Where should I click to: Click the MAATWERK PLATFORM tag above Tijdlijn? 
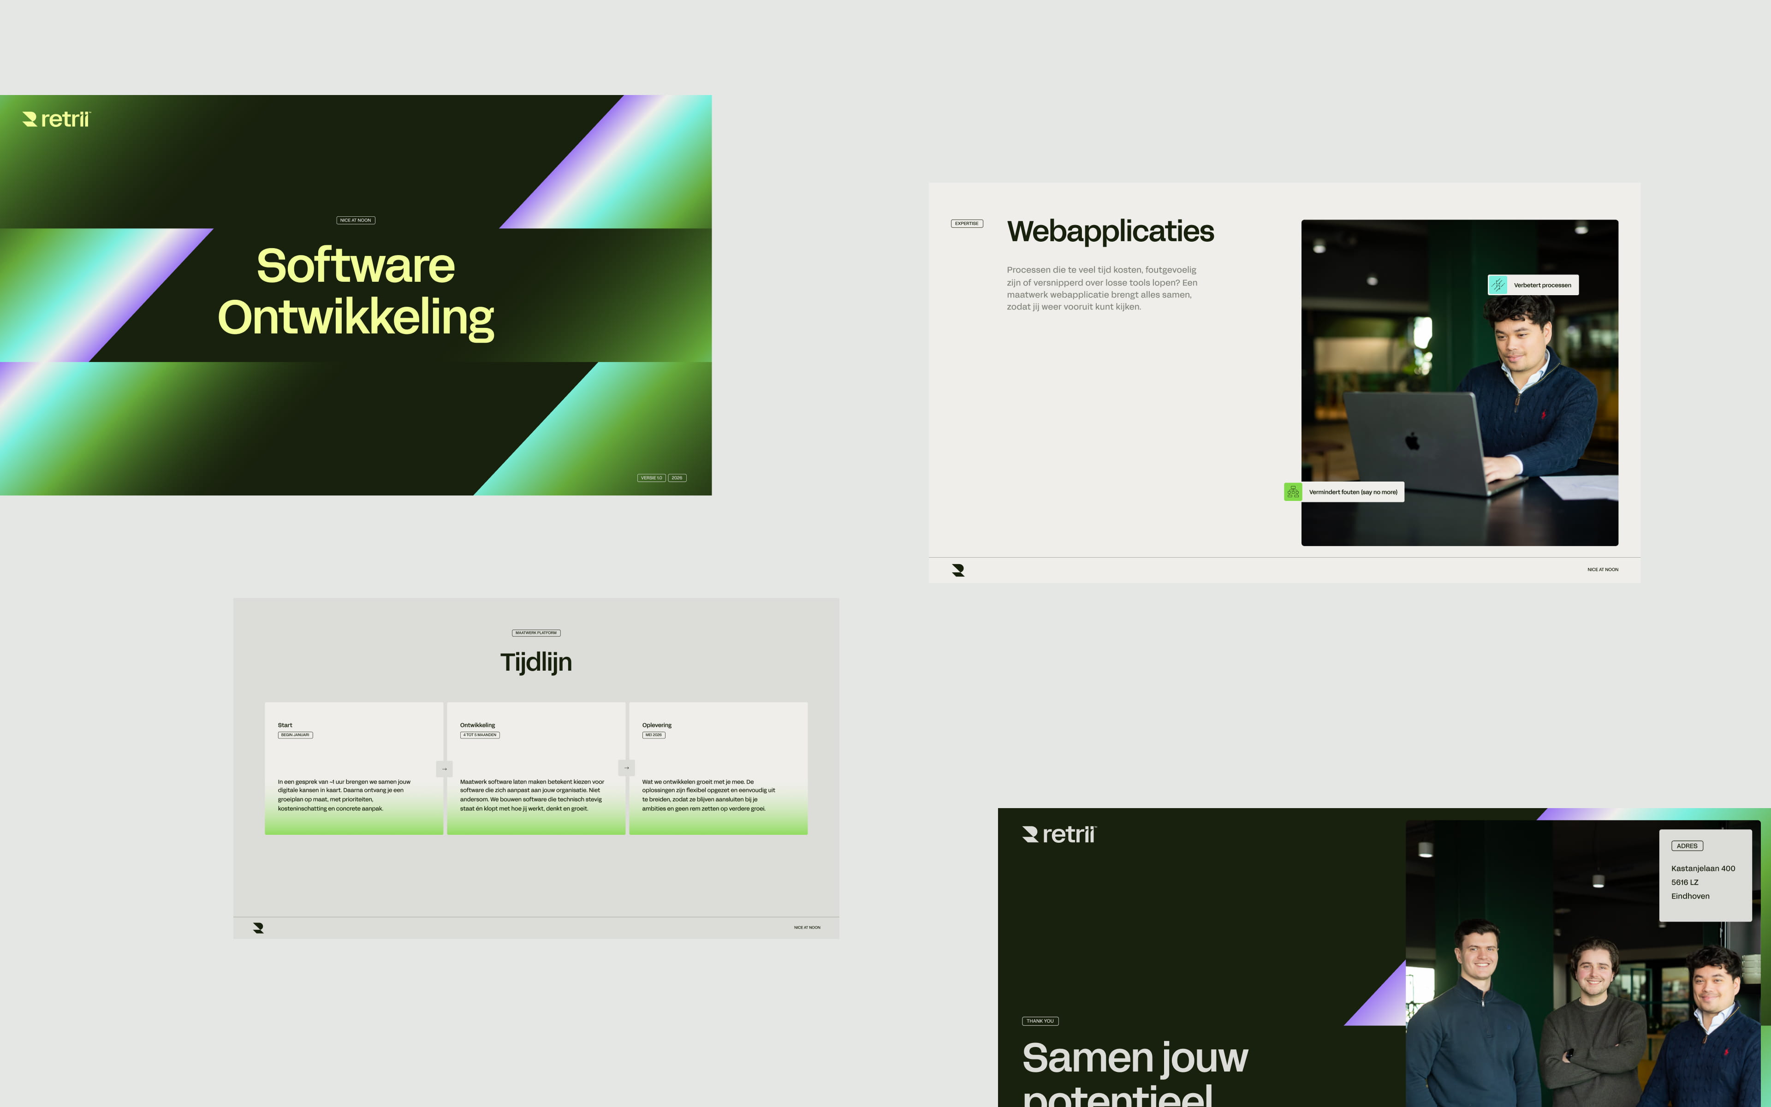pyautogui.click(x=536, y=632)
